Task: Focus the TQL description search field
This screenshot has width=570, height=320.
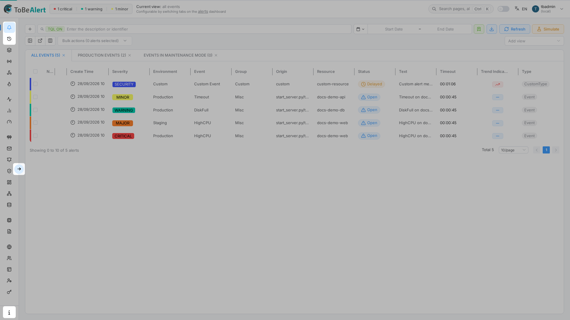Action: click(x=194, y=29)
